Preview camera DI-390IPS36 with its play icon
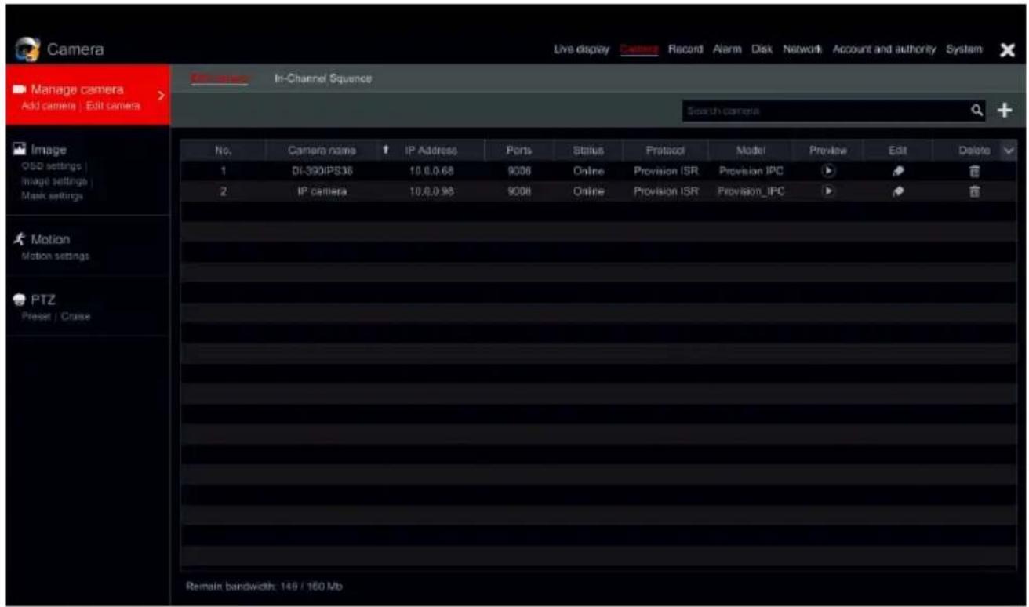Image resolution: width=1029 pixels, height=607 pixels. coord(828,170)
